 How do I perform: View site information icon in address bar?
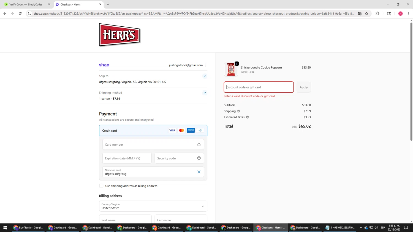(x=29, y=13)
